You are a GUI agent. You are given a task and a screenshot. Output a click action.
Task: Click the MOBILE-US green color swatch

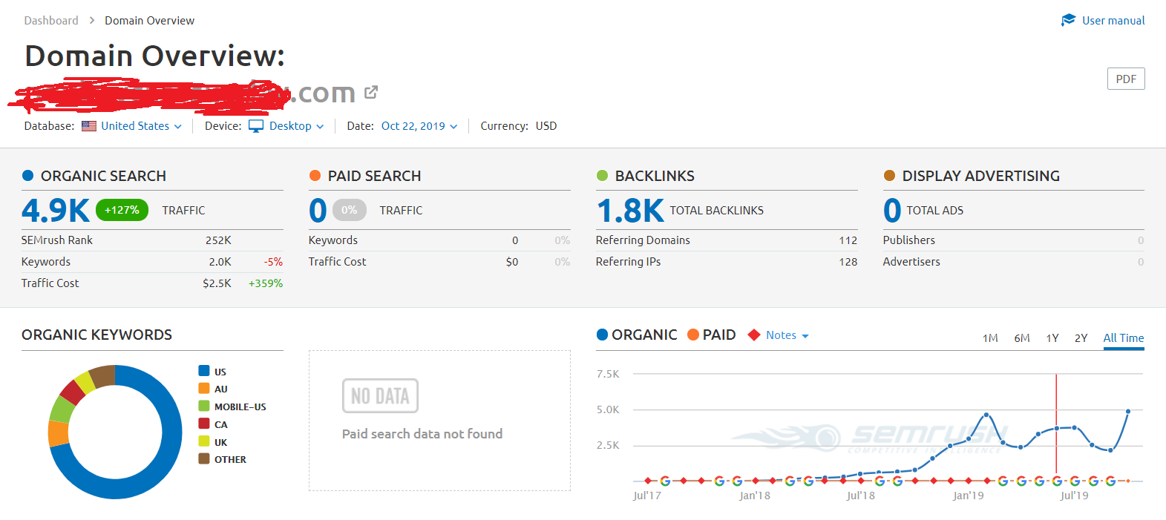[x=204, y=406]
